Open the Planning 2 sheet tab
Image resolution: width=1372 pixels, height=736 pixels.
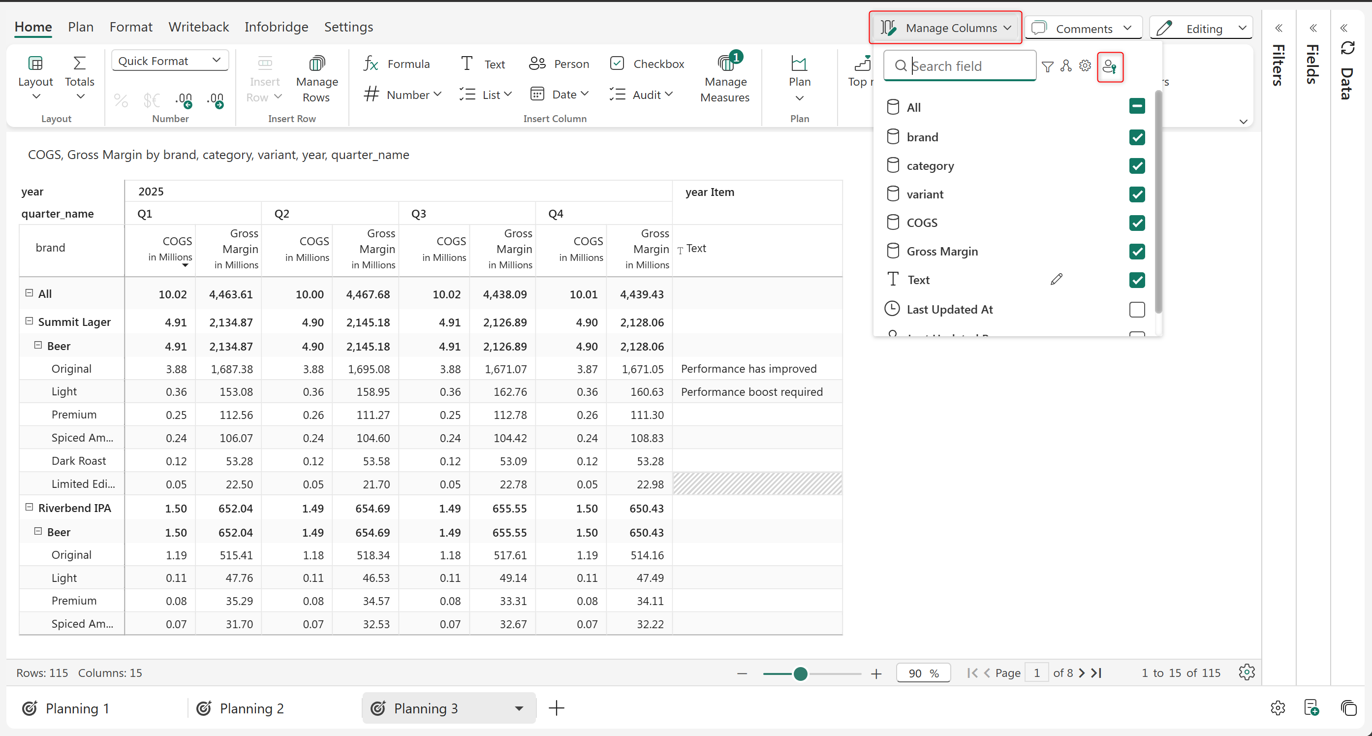pyautogui.click(x=250, y=708)
